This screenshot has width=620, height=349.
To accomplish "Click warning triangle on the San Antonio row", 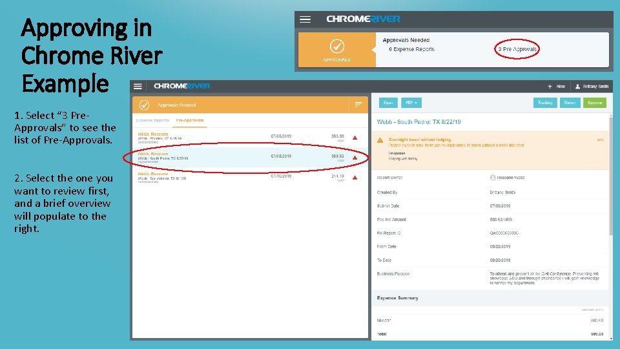I will [x=355, y=177].
